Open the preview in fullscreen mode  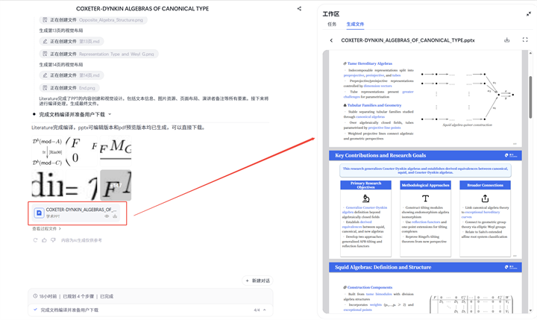[525, 40]
